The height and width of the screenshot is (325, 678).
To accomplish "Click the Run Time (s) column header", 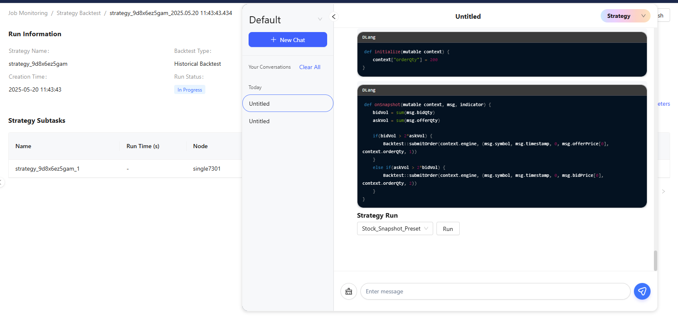I will [143, 146].
